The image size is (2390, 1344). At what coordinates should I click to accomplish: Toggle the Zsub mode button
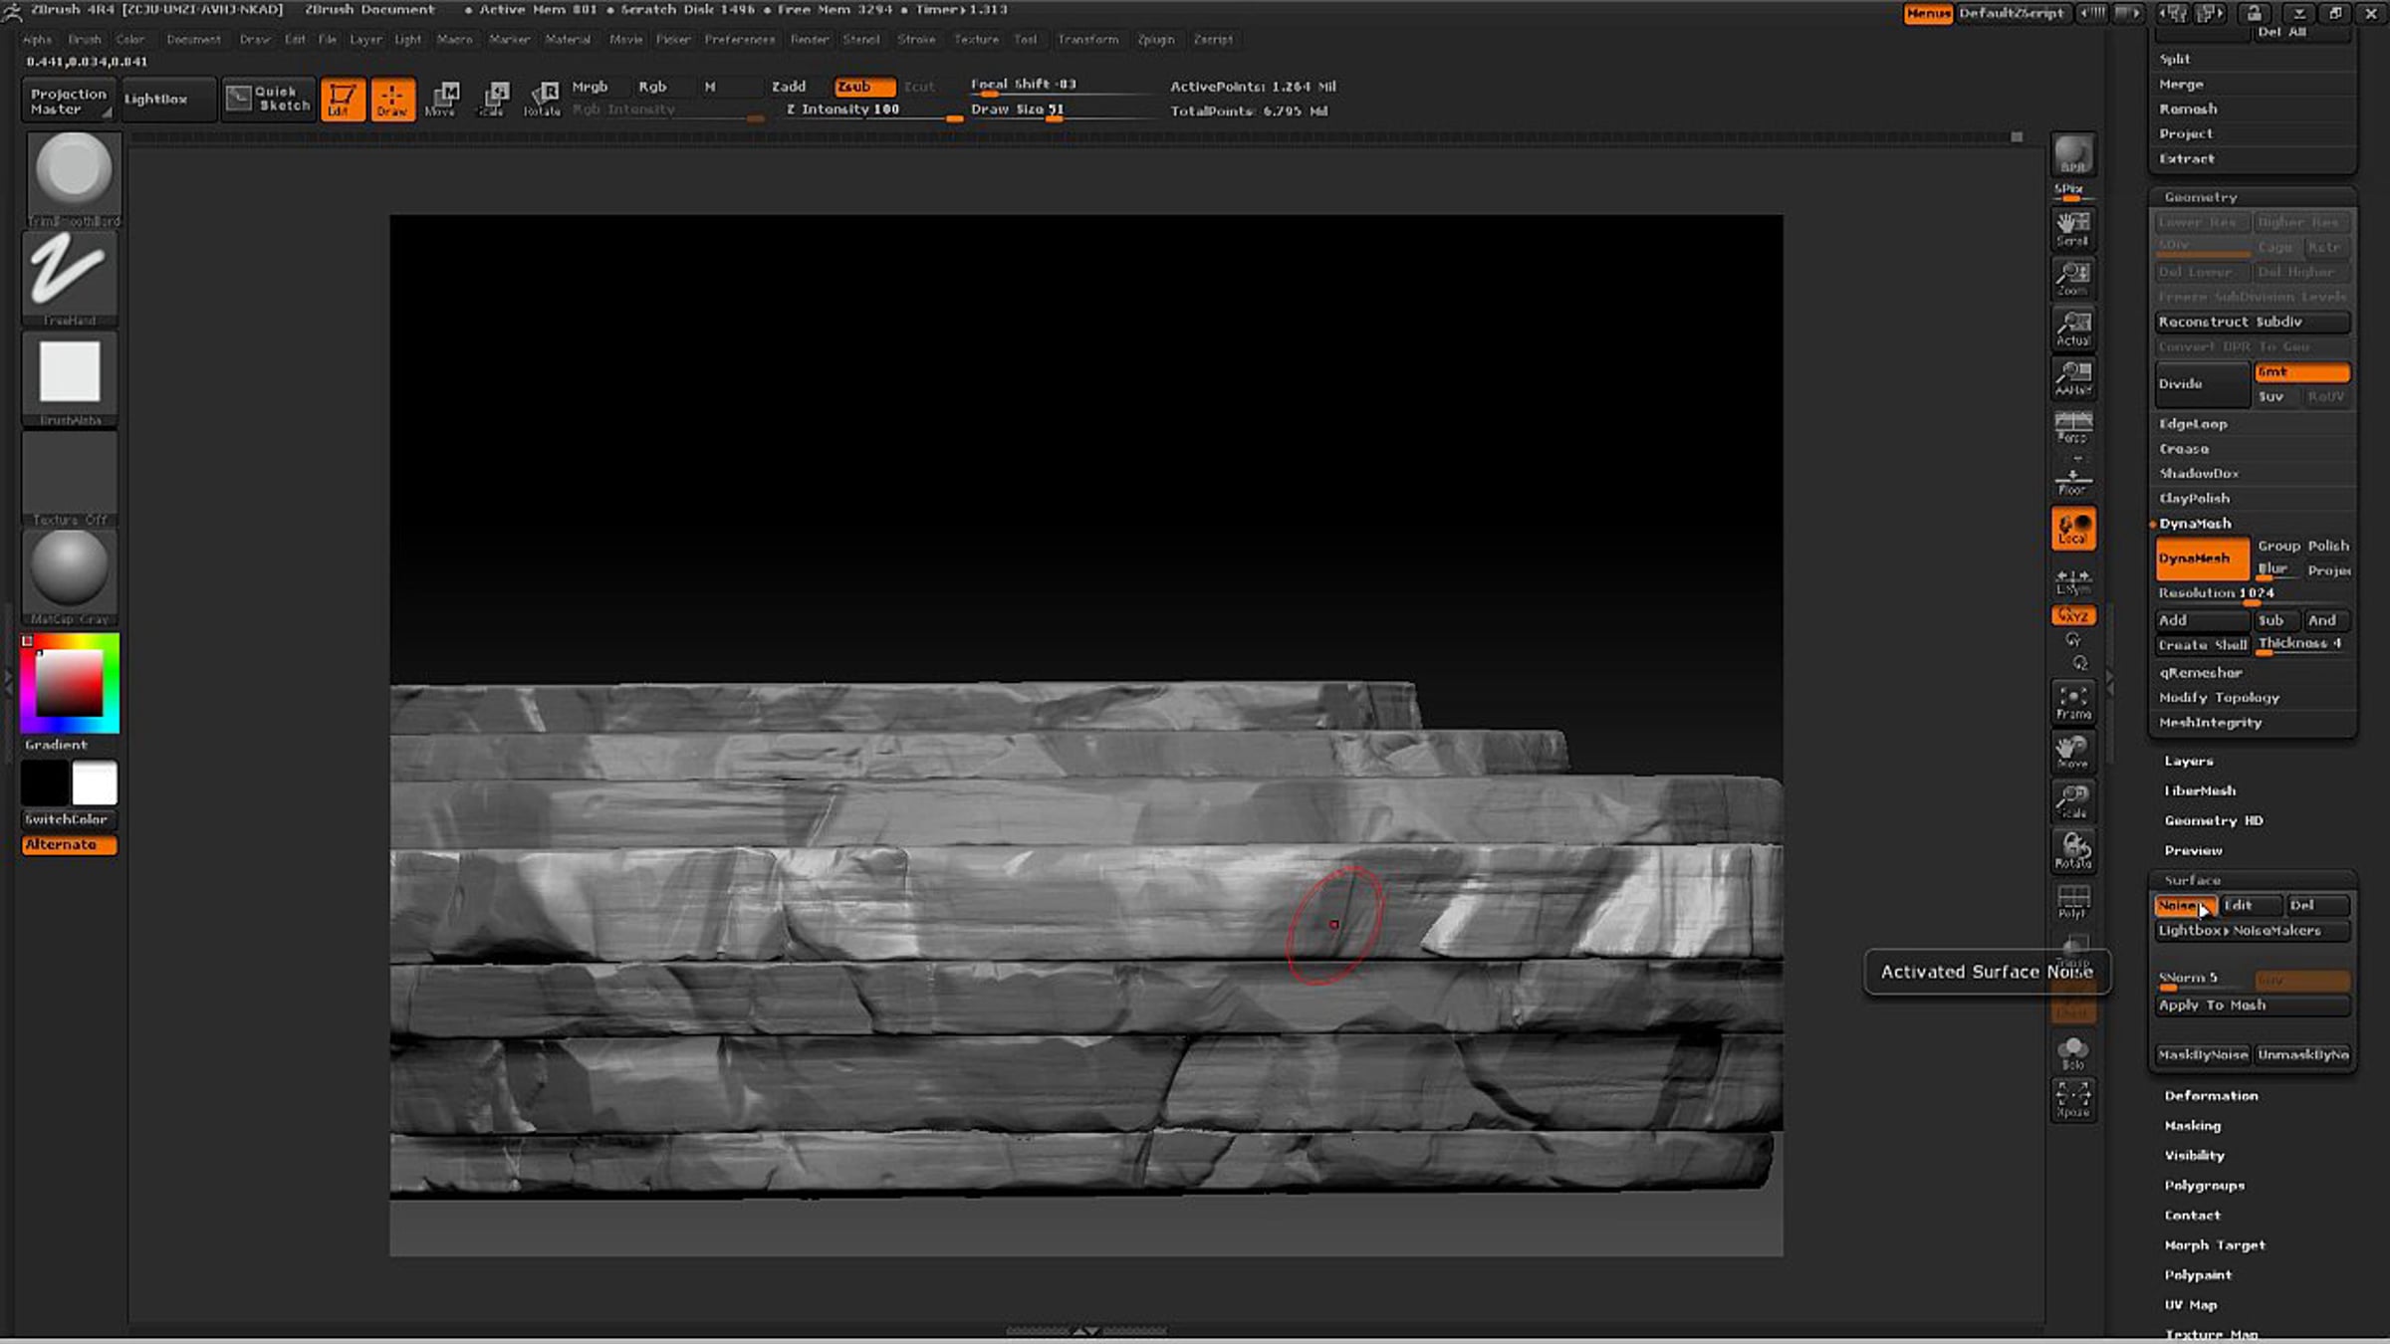(863, 87)
